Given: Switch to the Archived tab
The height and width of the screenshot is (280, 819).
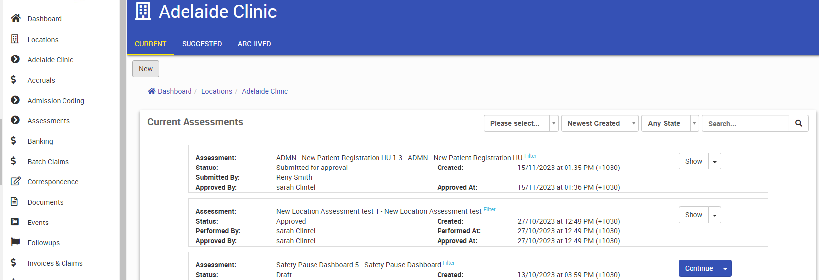Looking at the screenshot, I should pos(254,44).
